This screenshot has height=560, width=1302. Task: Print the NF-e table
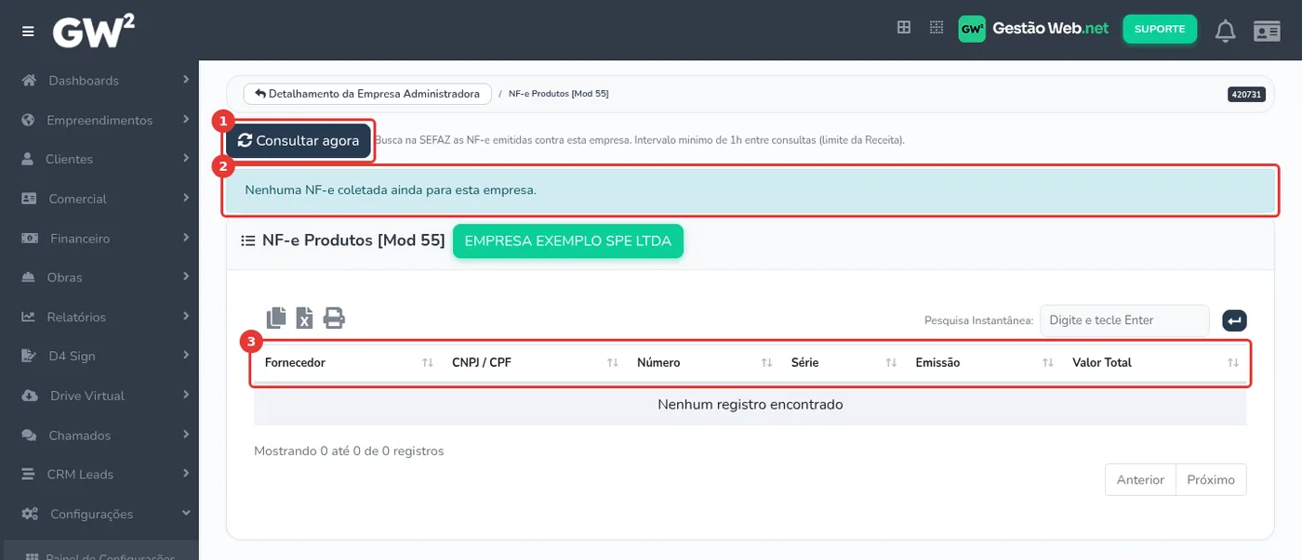(334, 318)
